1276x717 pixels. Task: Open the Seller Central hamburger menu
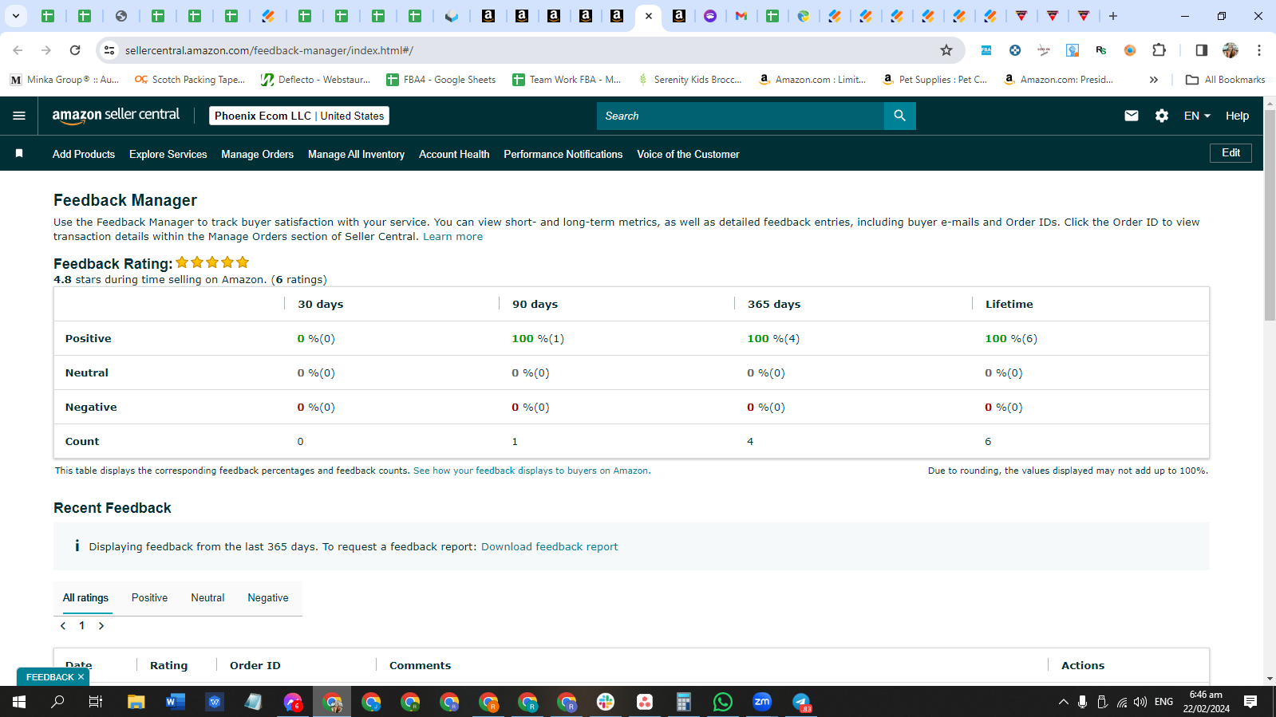(x=19, y=116)
